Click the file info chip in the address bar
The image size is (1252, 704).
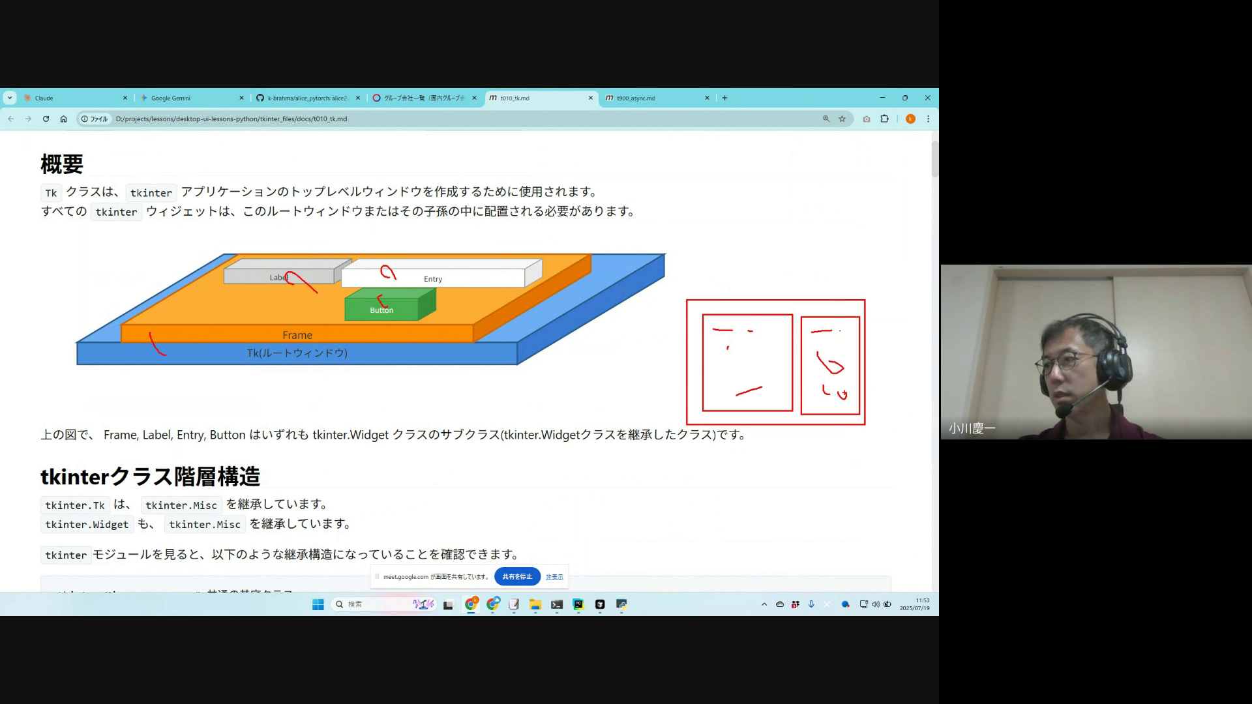95,119
